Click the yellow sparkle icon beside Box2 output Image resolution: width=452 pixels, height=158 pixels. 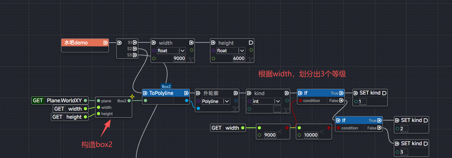click(x=132, y=97)
